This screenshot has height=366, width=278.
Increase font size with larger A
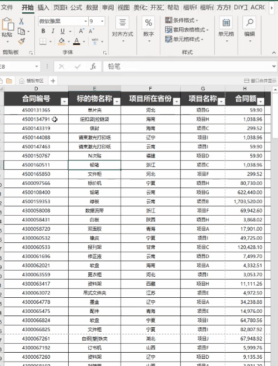(82, 31)
